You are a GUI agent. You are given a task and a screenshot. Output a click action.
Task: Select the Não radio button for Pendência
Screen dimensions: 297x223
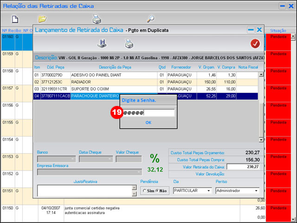156,190
